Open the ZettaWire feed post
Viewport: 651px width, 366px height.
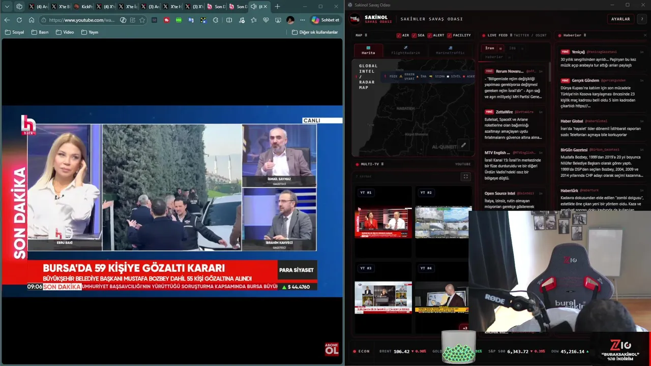(514, 125)
